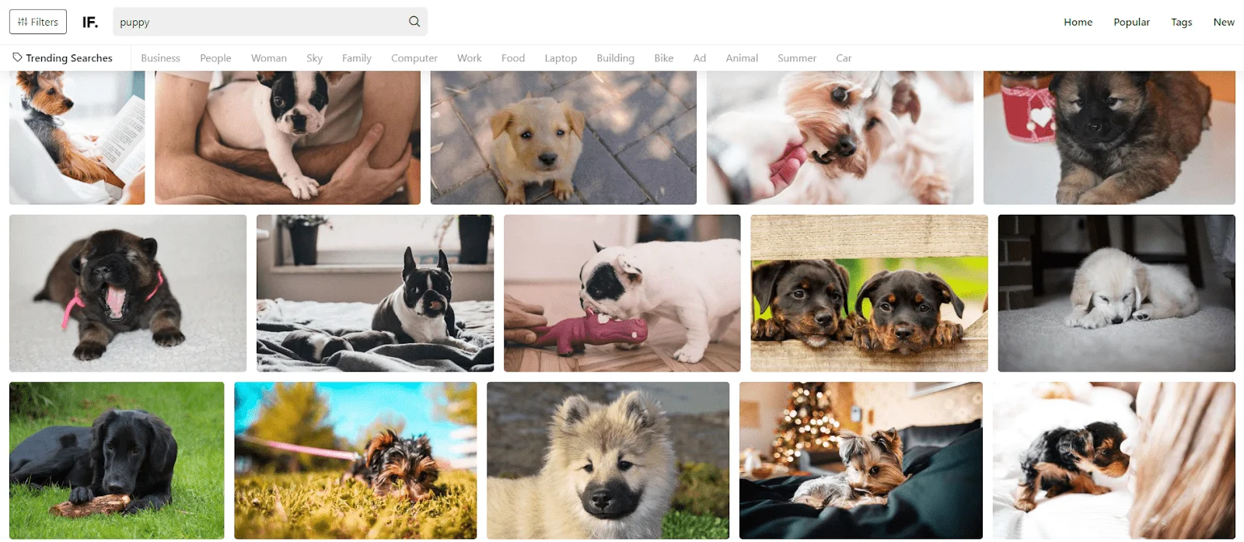Viewport: 1244px width, 542px height.
Task: Open photo of yorkie beside a book
Action: pyautogui.click(x=77, y=138)
